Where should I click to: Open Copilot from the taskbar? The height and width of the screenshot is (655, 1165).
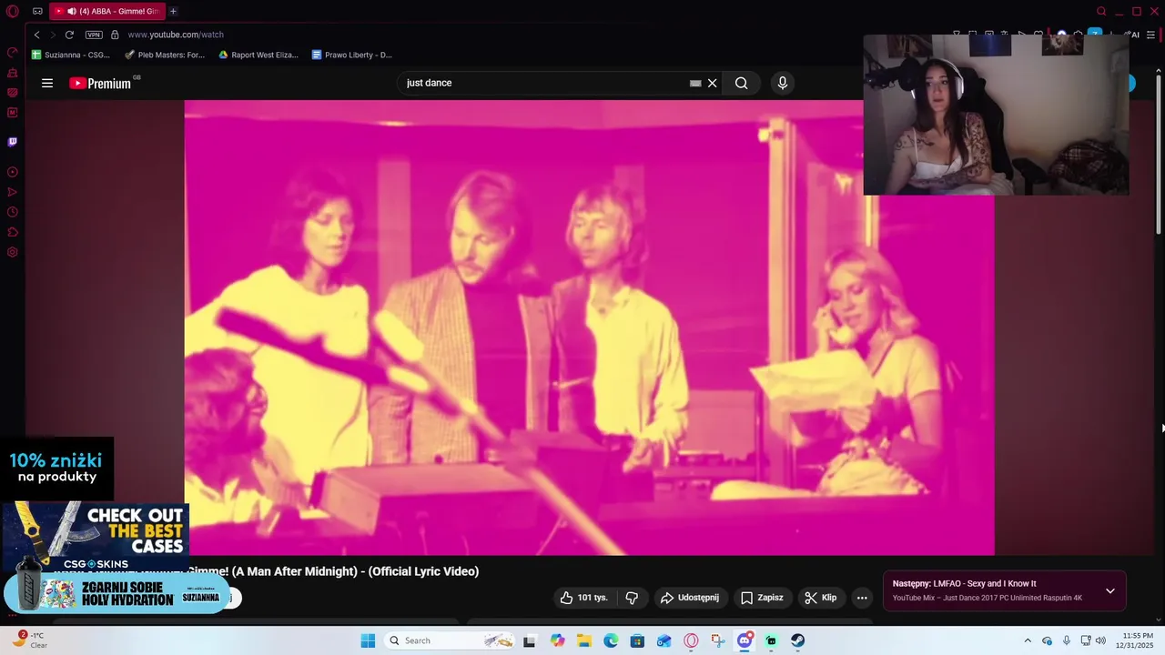point(557,640)
